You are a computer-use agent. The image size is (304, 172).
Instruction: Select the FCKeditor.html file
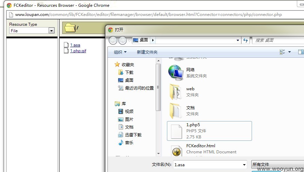(209, 150)
